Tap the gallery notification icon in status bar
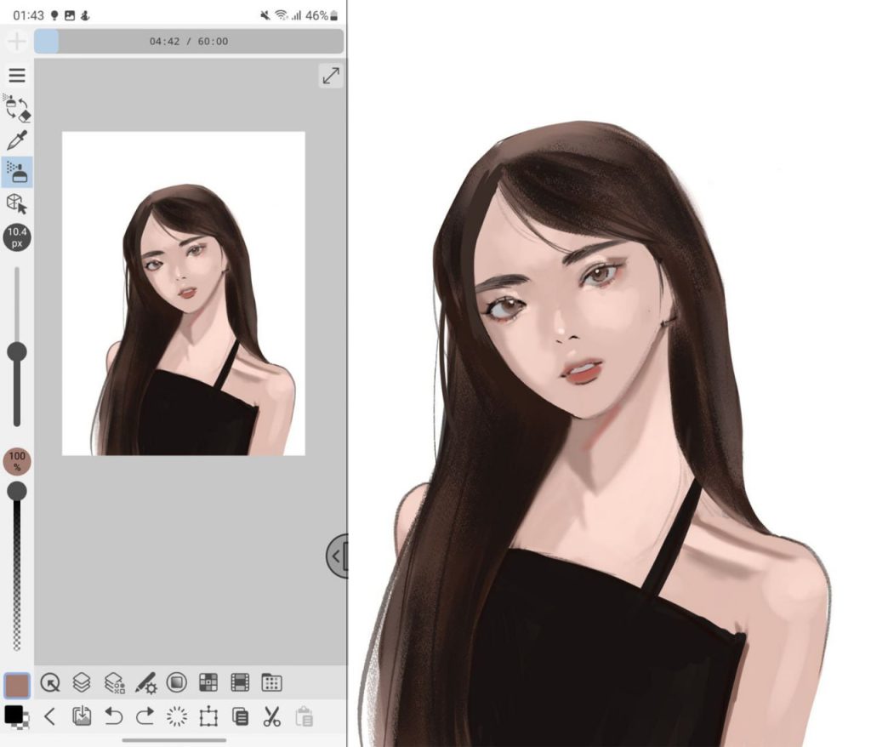The image size is (871, 747). click(x=70, y=15)
